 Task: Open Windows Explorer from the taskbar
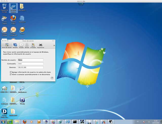[x=17, y=122]
